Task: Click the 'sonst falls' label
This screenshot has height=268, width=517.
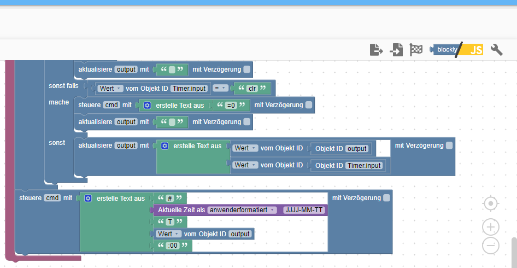Action: pos(63,86)
